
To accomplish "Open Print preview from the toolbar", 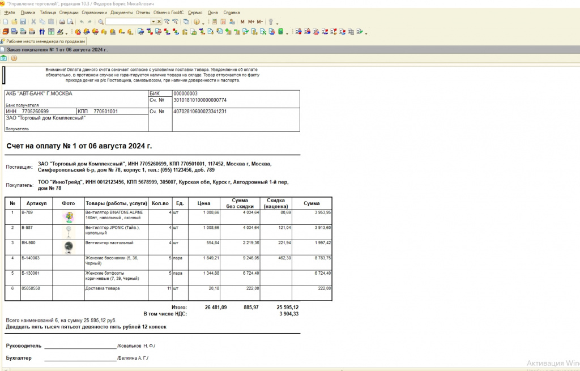I will pos(70,22).
